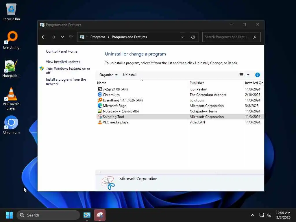
Task: Open the Recycle Bin desktop icon
Action: tap(11, 12)
